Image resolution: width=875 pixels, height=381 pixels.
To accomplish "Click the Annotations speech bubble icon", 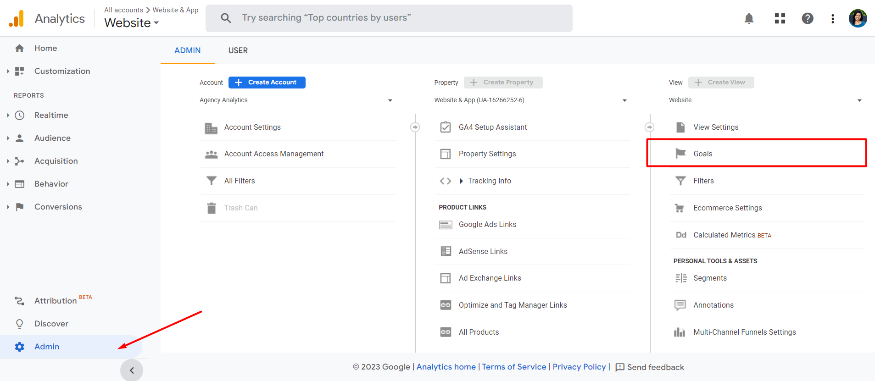I will tap(680, 305).
